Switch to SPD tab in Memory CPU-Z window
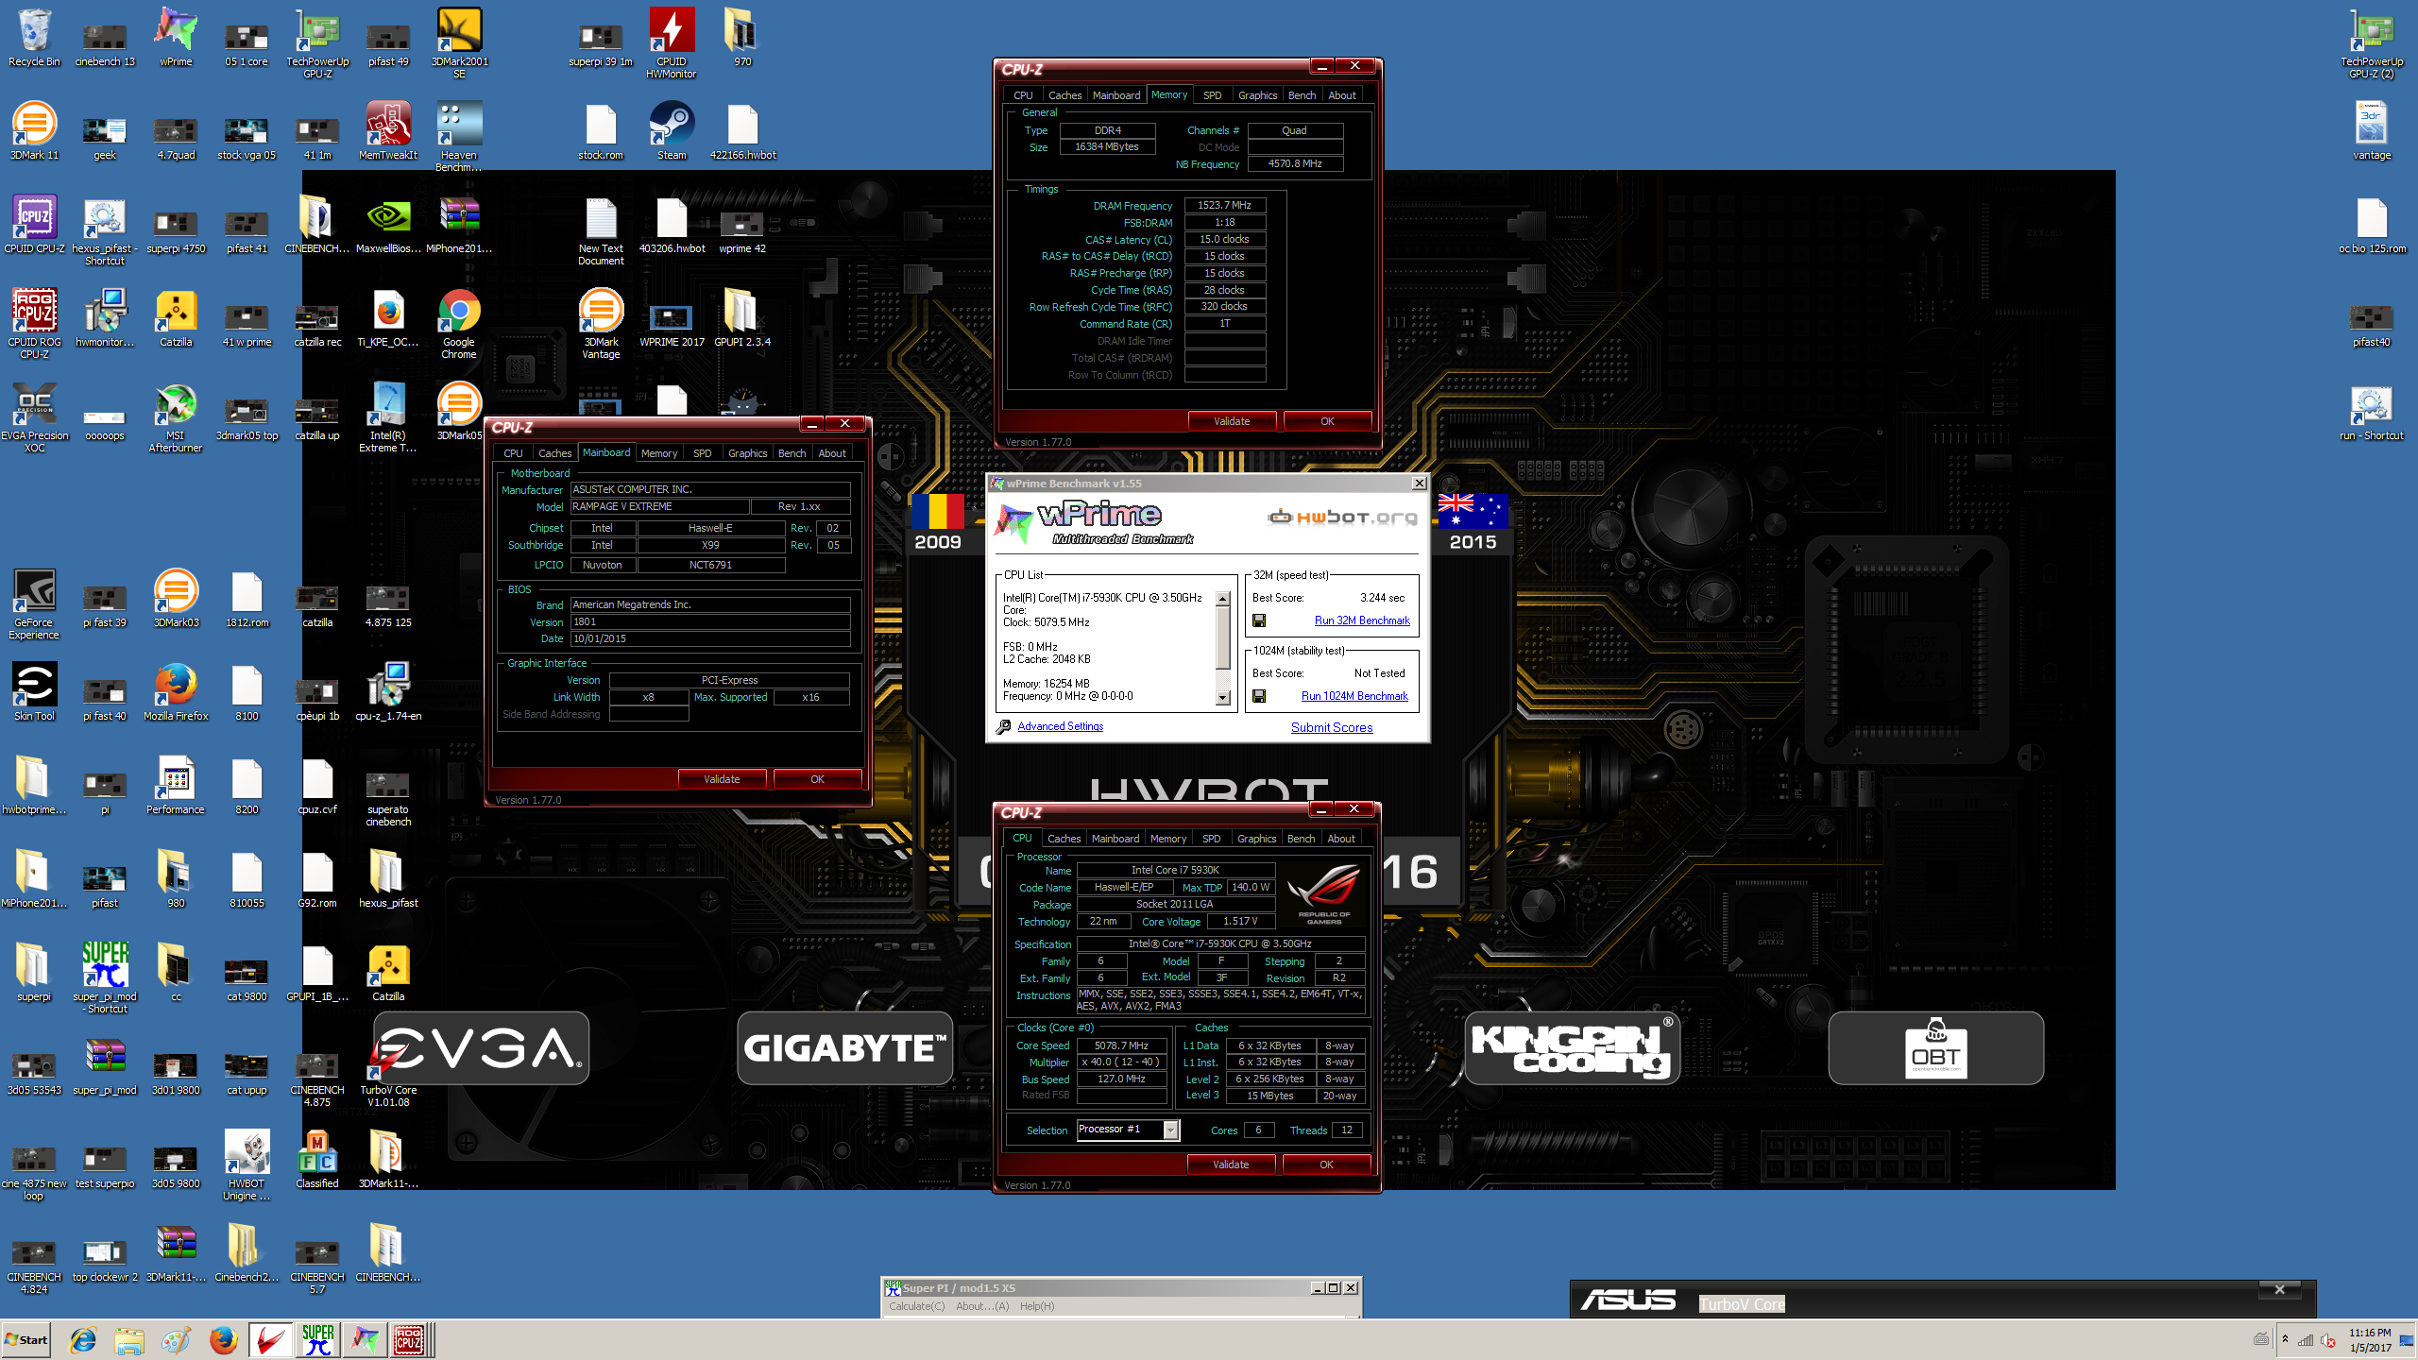This screenshot has height=1360, width=2418. tap(1212, 95)
